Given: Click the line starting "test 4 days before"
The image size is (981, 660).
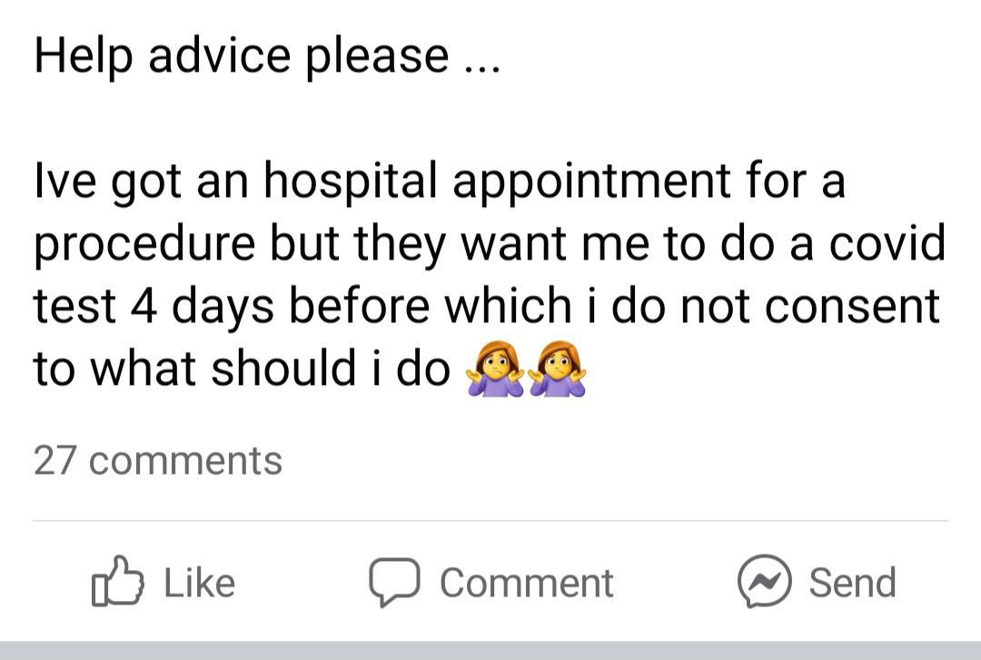Looking at the screenshot, I should (486, 306).
